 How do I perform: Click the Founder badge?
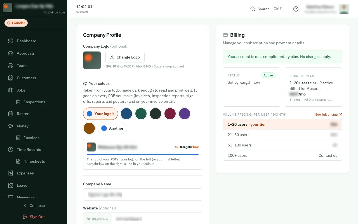16,23
